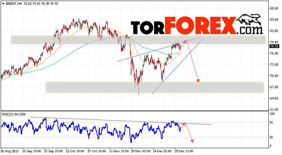Click the 82.80 price axis label
Viewport: 282px width, 155px height.
click(x=274, y=31)
